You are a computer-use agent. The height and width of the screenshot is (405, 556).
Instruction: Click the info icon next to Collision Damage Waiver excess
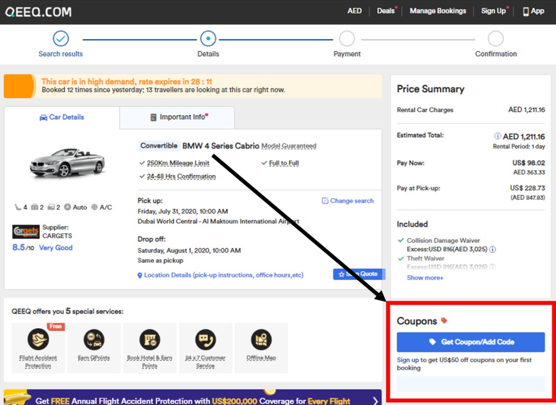coord(493,250)
